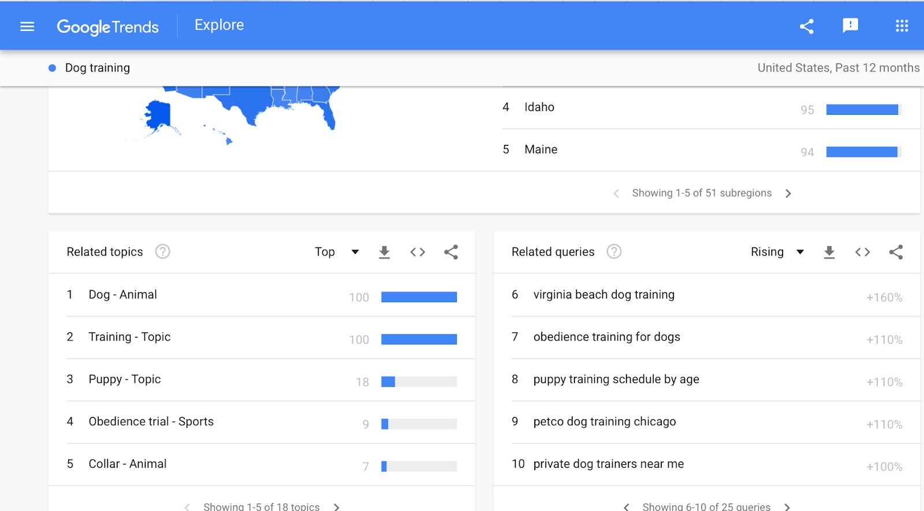Download the Related topics data as CSV
The width and height of the screenshot is (924, 511).
point(384,252)
